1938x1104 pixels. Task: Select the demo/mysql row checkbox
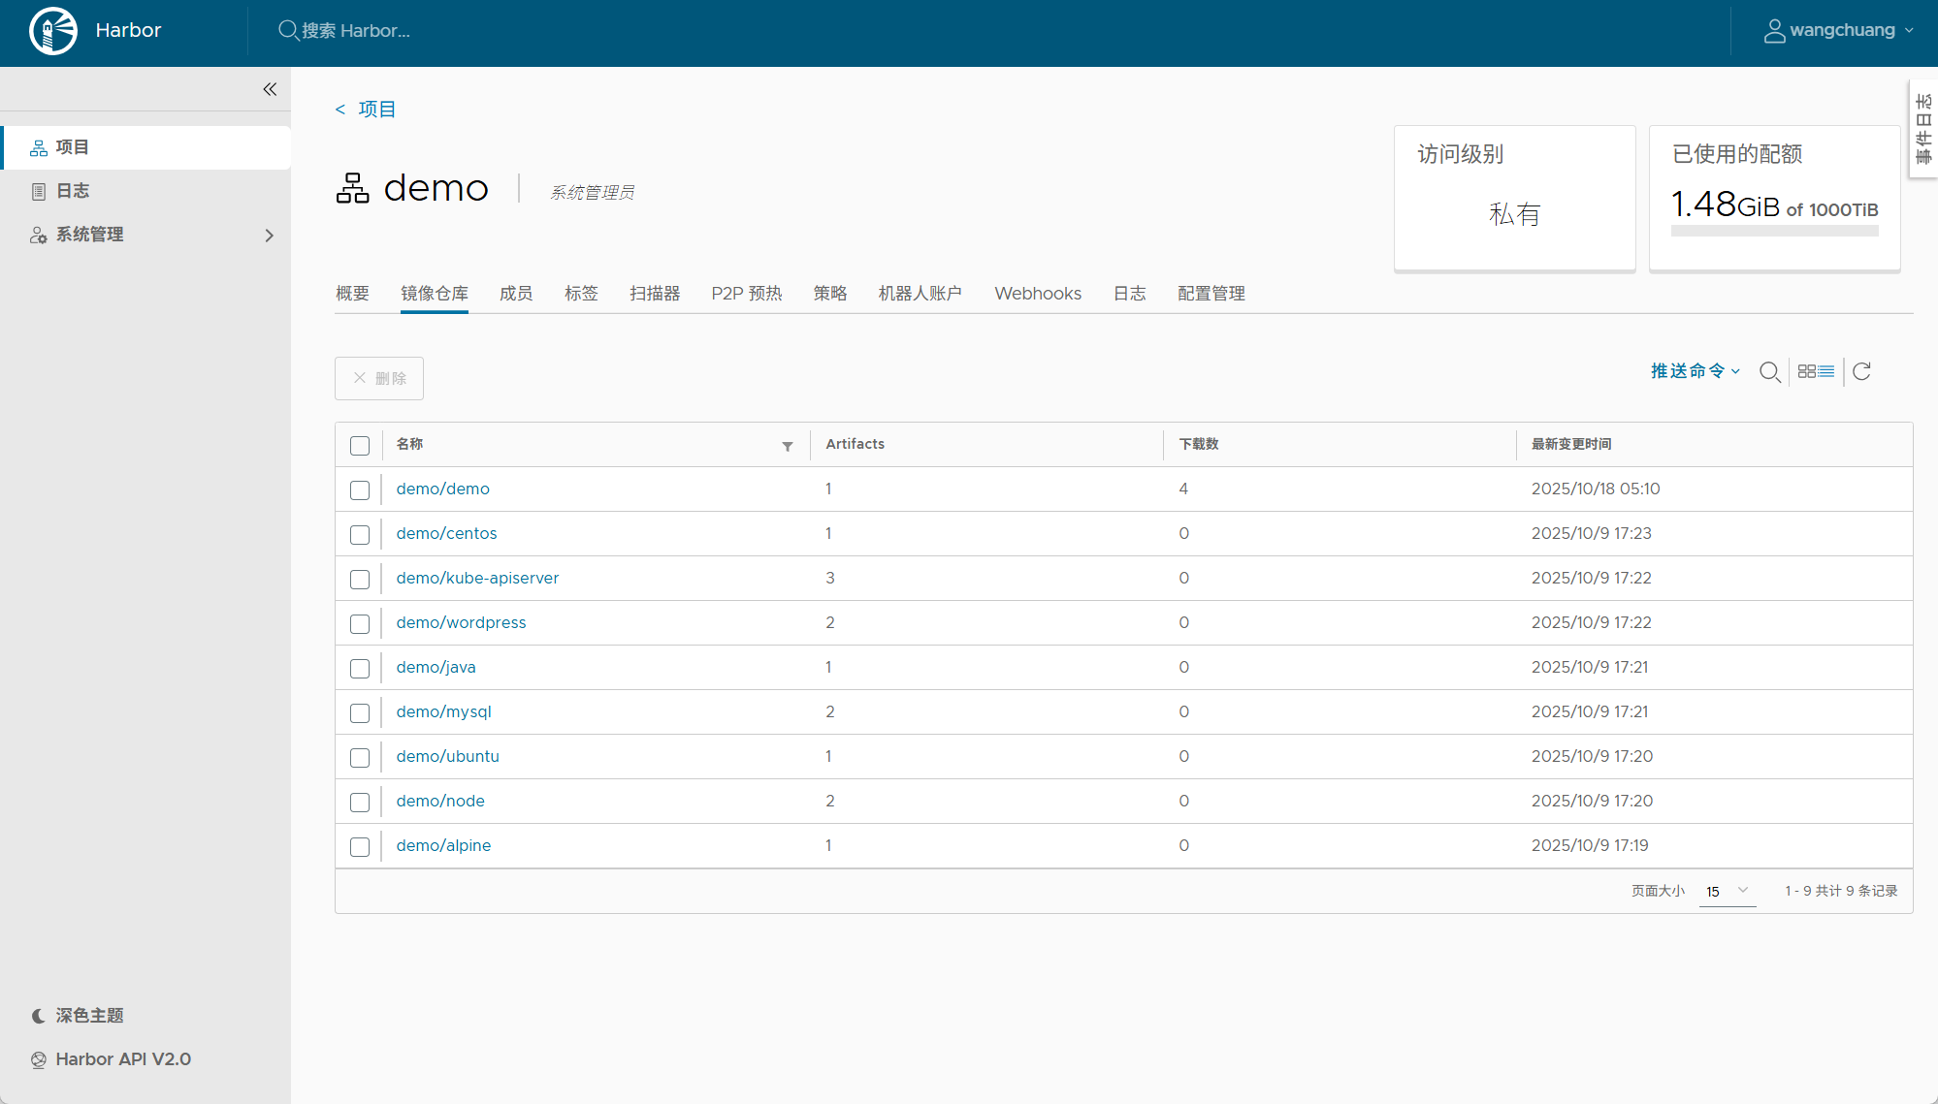tap(360, 713)
